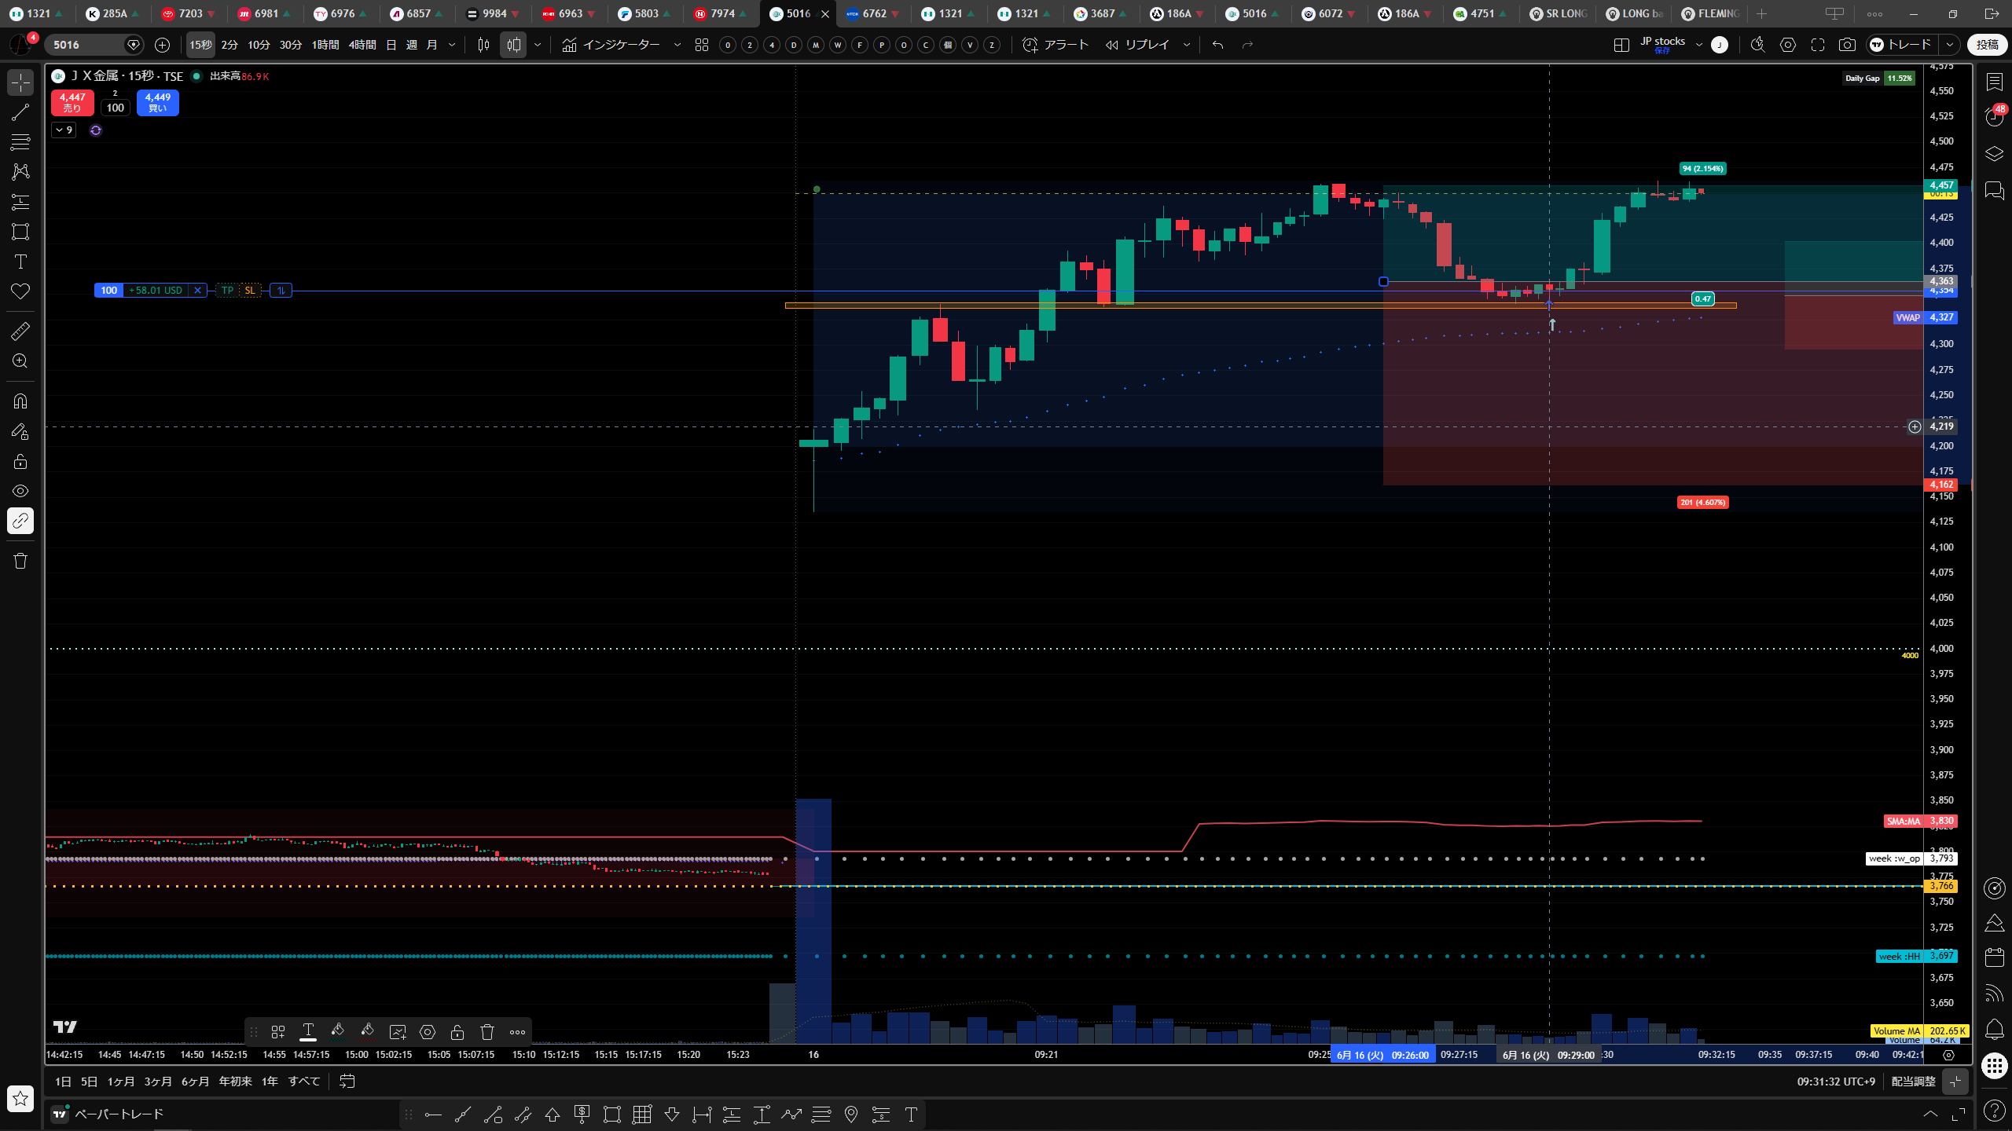The width and height of the screenshot is (2012, 1131).
Task: Open the layout setup icon
Action: tap(1621, 46)
